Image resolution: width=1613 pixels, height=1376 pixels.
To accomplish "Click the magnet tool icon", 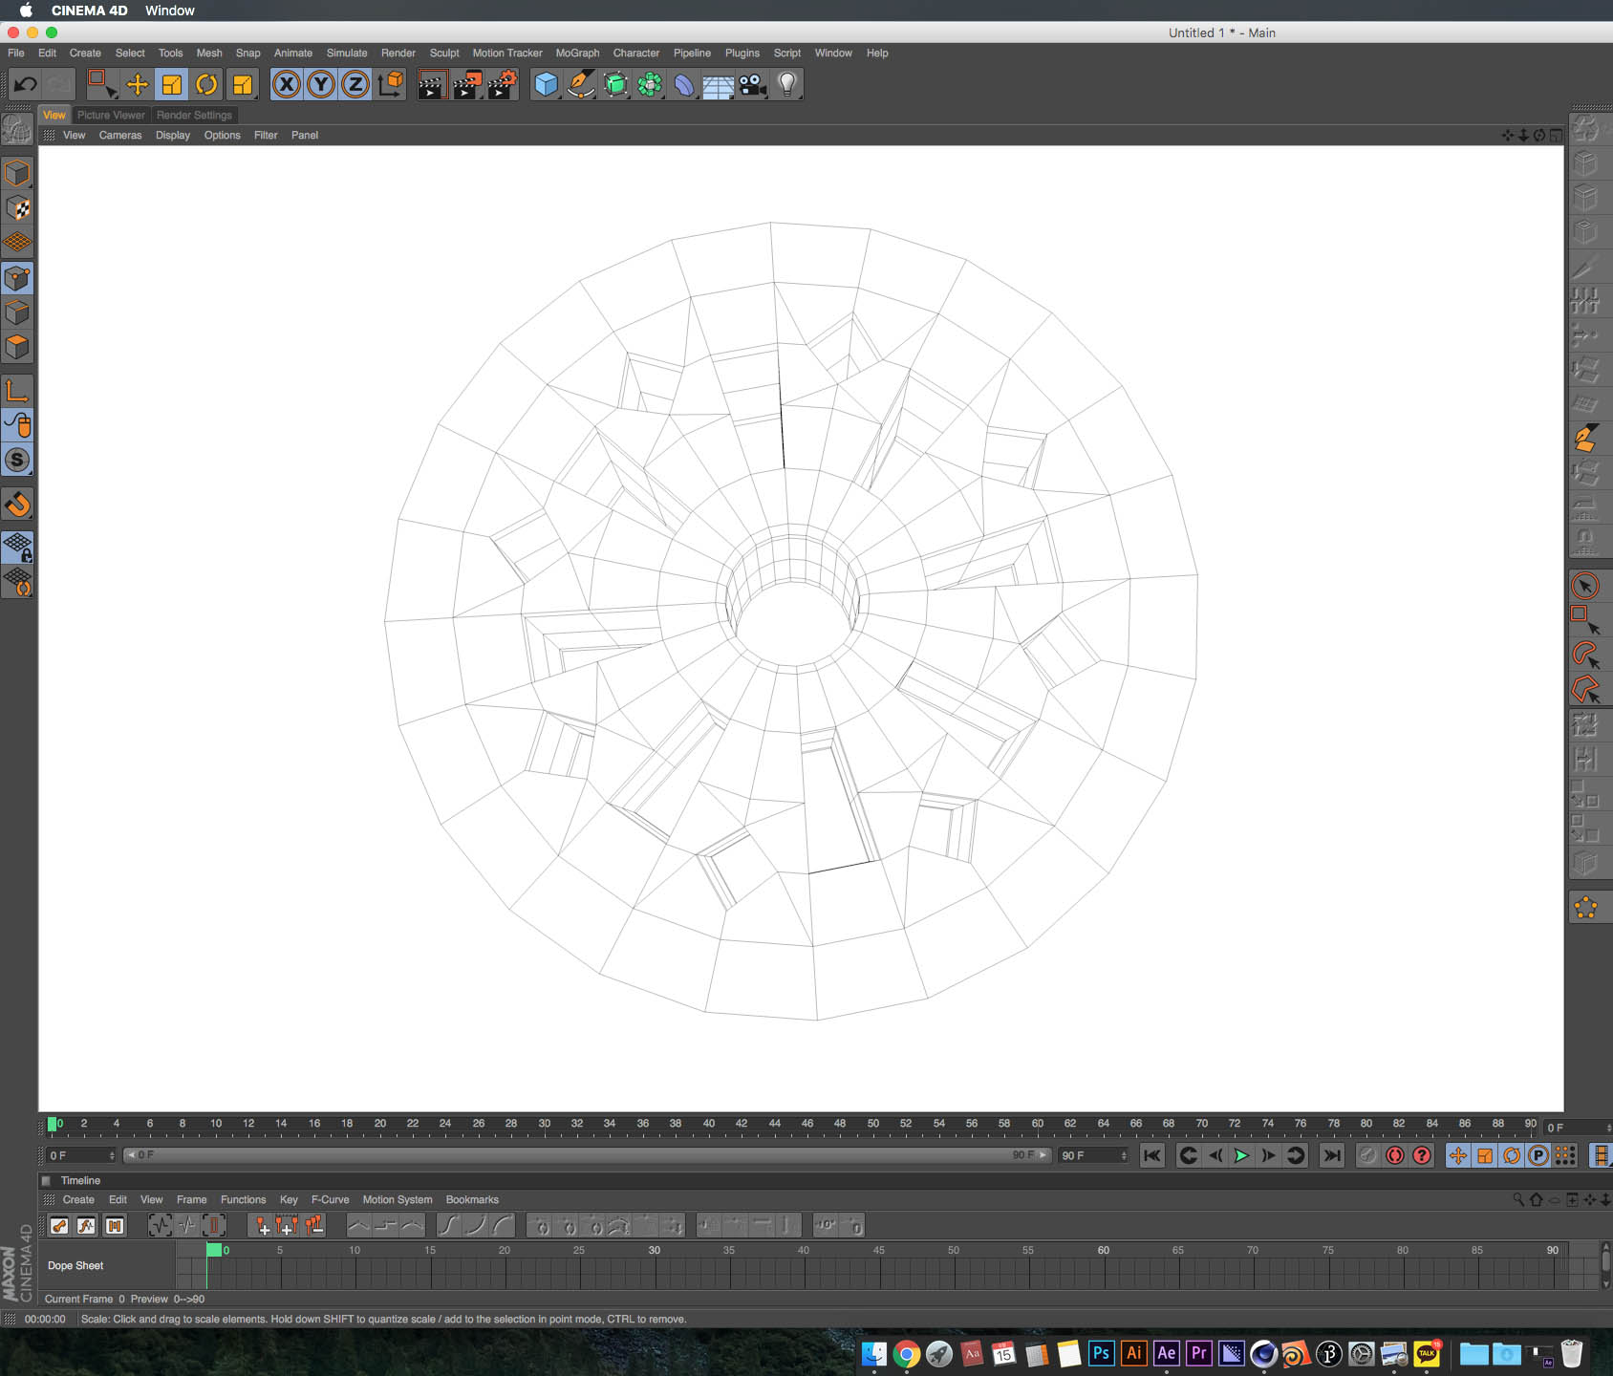I will (x=17, y=504).
